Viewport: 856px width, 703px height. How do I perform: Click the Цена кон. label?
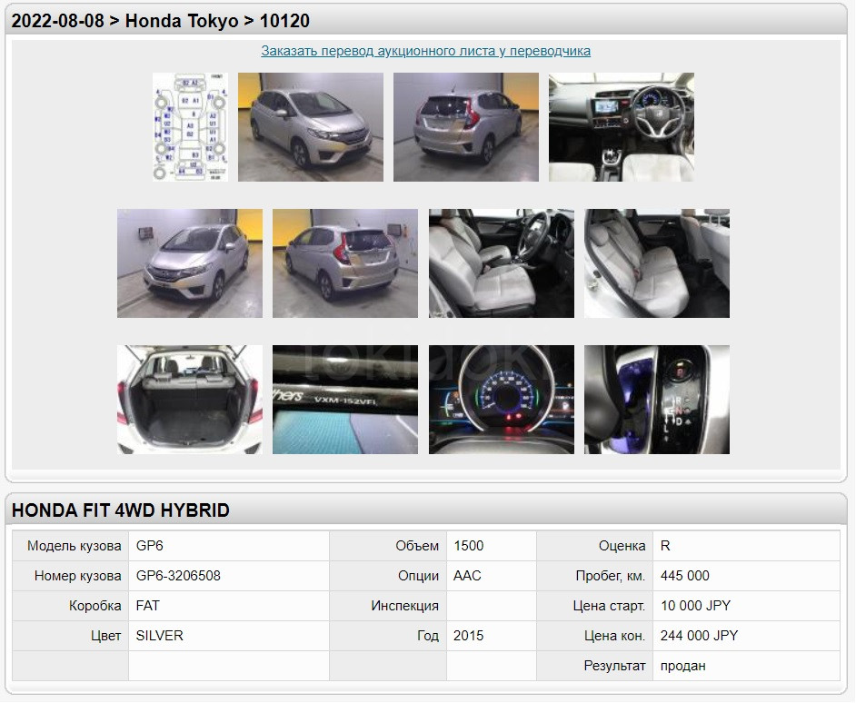tap(614, 636)
